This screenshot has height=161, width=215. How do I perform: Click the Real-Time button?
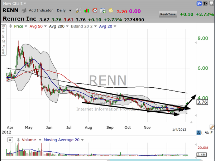point(168,14)
